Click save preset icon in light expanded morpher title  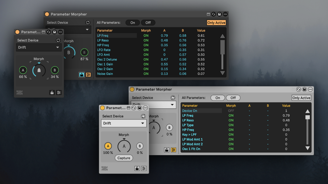305,89
